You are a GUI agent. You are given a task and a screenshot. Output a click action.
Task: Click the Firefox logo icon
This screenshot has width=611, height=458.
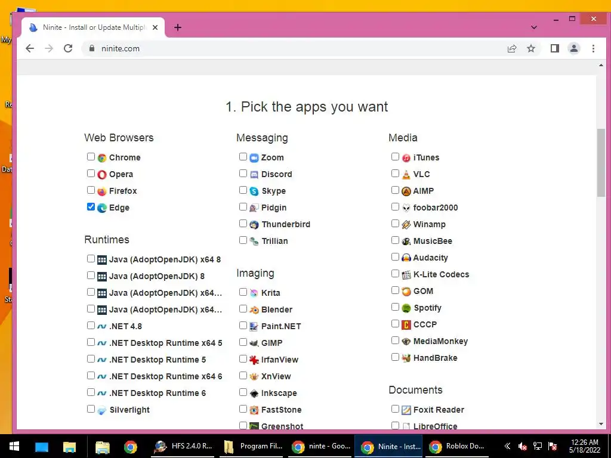pyautogui.click(x=102, y=191)
